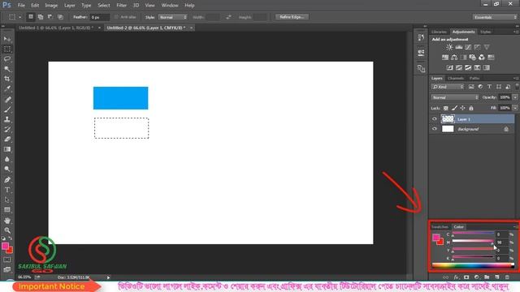Viewport: 520px width, 292px height.
Task: Create new group folder icon
Action: pos(487,277)
